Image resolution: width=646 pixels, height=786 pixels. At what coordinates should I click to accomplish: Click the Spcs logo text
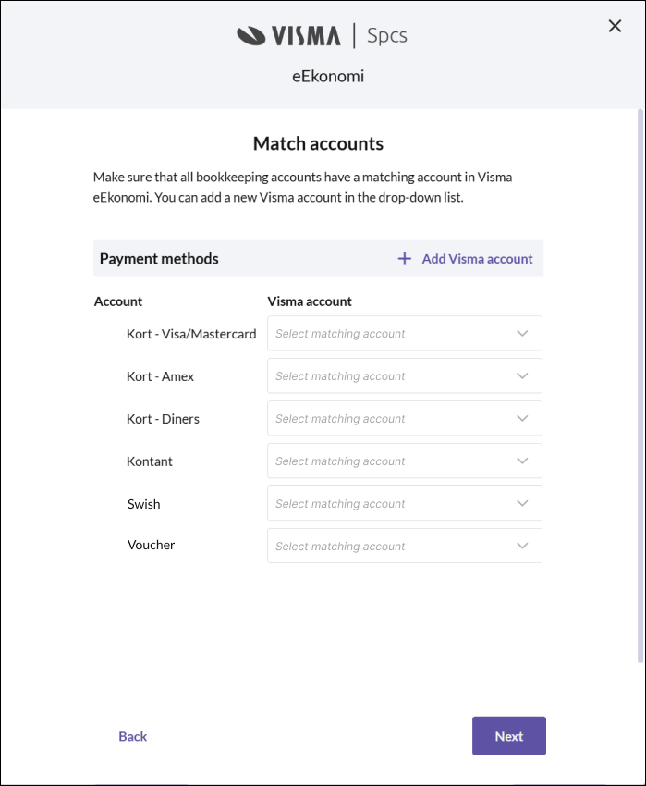point(387,35)
